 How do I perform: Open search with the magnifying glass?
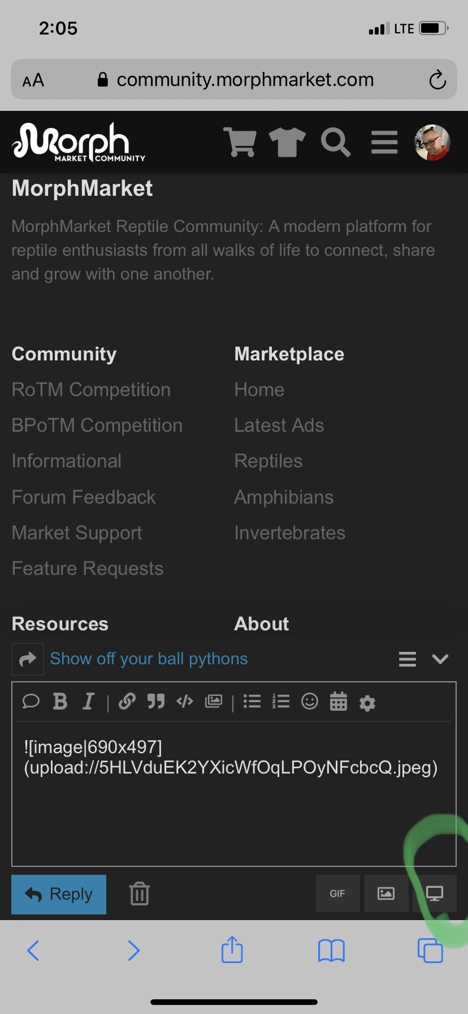coord(336,142)
